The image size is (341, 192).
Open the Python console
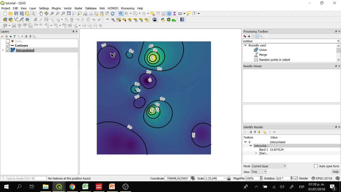click(163, 20)
